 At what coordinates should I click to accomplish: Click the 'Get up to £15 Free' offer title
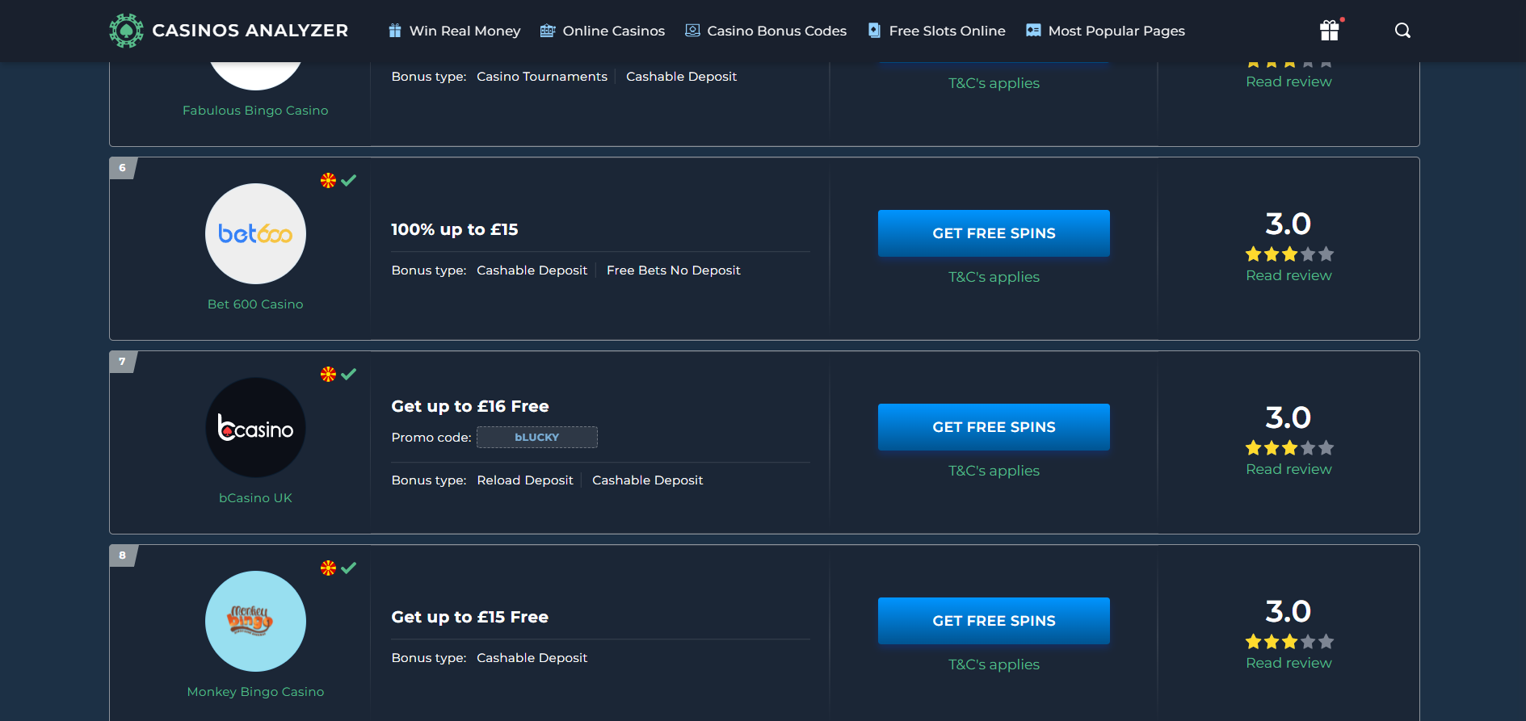(x=470, y=617)
